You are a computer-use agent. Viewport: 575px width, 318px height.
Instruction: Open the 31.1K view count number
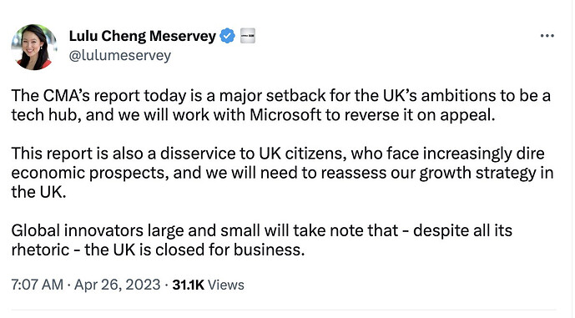pos(188,285)
